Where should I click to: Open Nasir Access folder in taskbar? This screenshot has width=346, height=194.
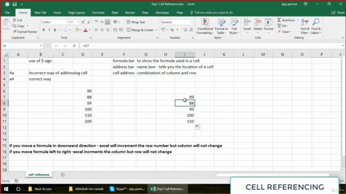(x=41, y=189)
